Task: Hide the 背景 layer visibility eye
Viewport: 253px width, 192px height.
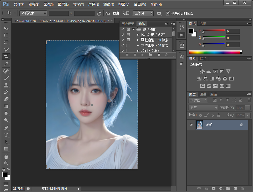Action: coord(191,125)
